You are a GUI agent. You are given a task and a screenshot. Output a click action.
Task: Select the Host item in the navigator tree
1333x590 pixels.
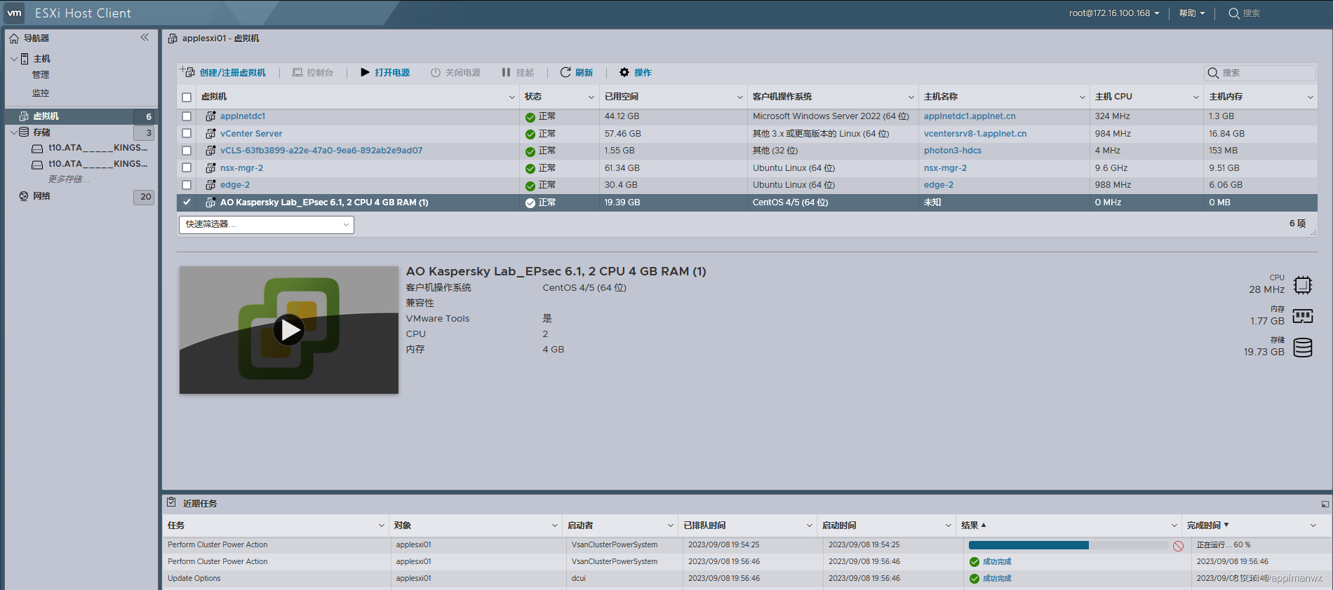pyautogui.click(x=41, y=59)
